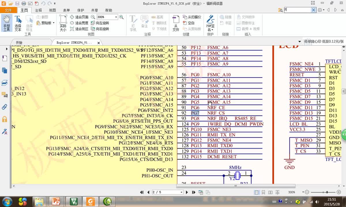Click Fit Page (适合页面)
The width and height of the screenshot is (346, 207).
point(79,17)
